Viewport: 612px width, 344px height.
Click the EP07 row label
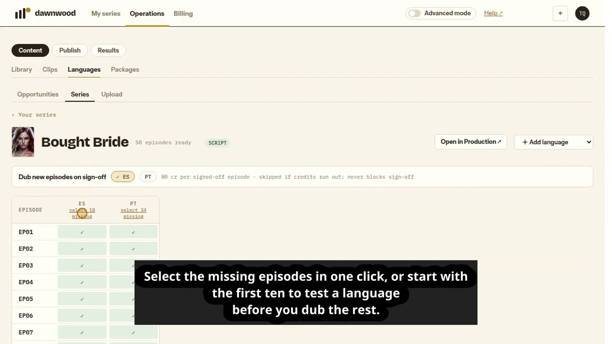coord(26,332)
